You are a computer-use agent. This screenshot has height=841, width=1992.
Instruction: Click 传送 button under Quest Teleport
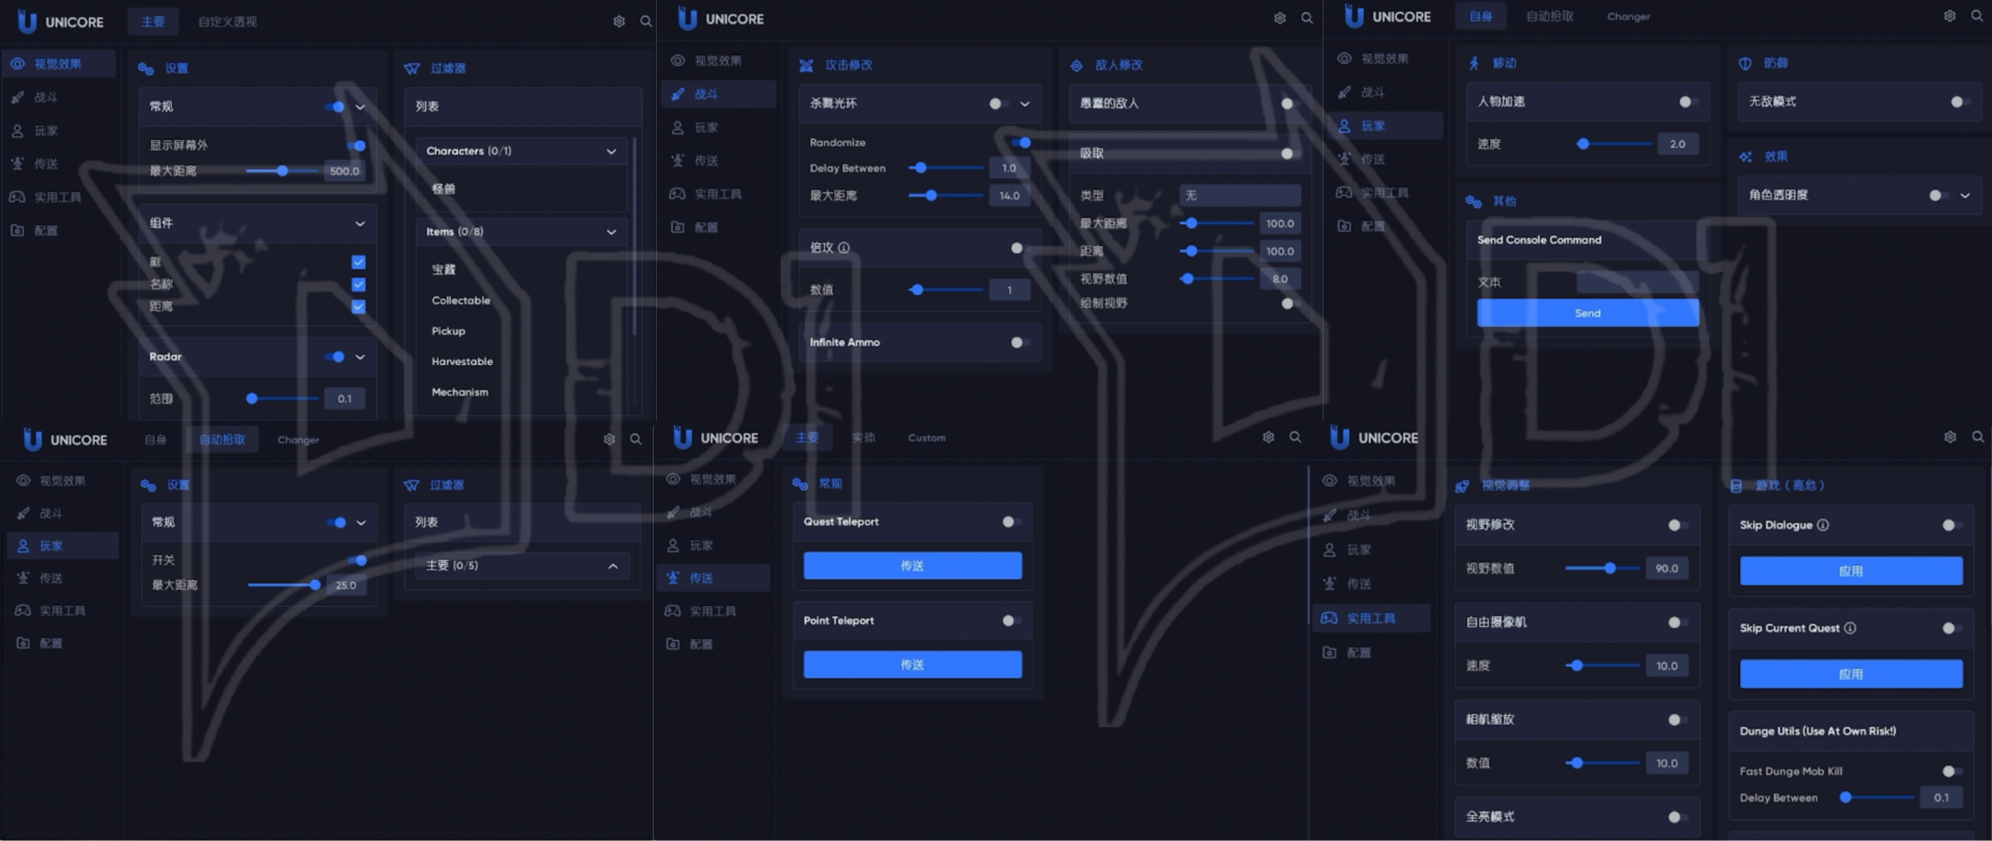[x=912, y=566]
